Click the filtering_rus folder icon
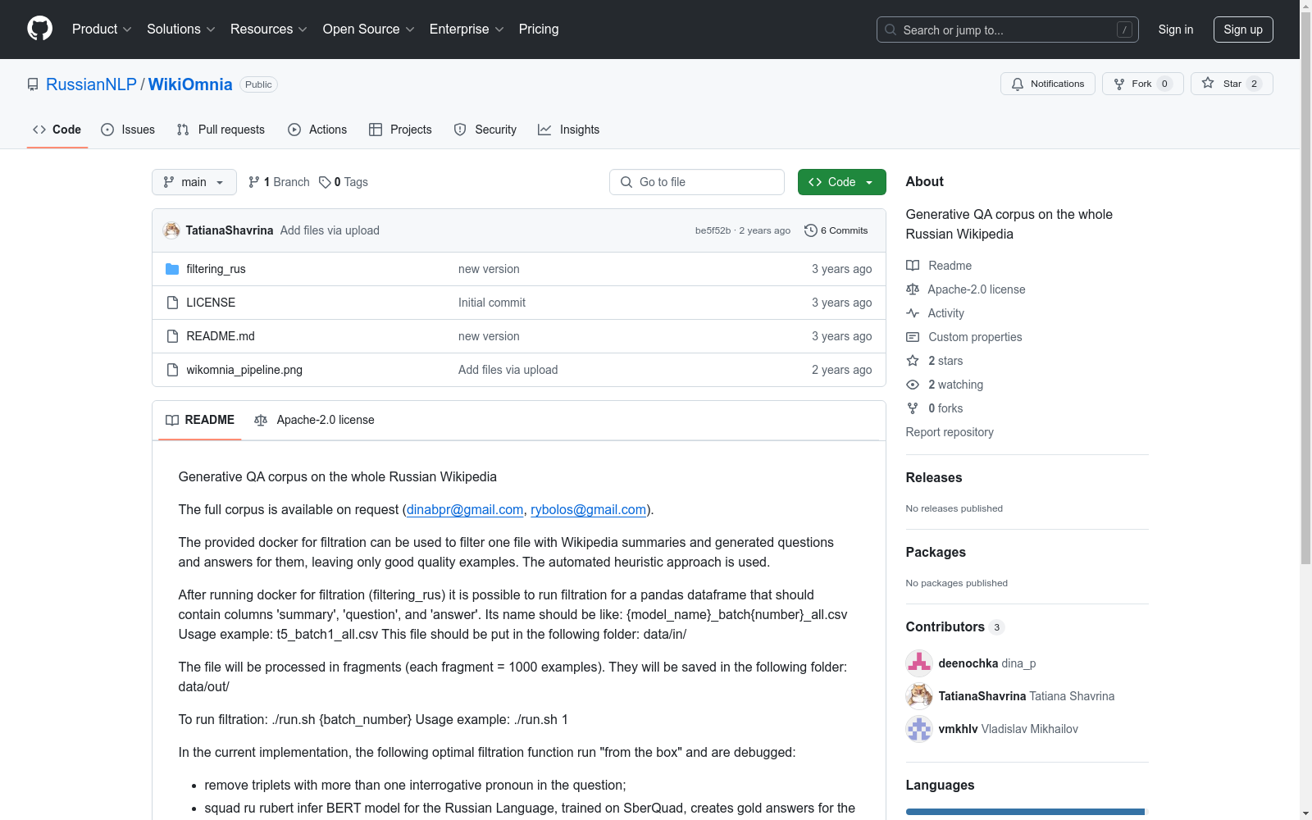This screenshot has height=820, width=1312. tap(172, 269)
